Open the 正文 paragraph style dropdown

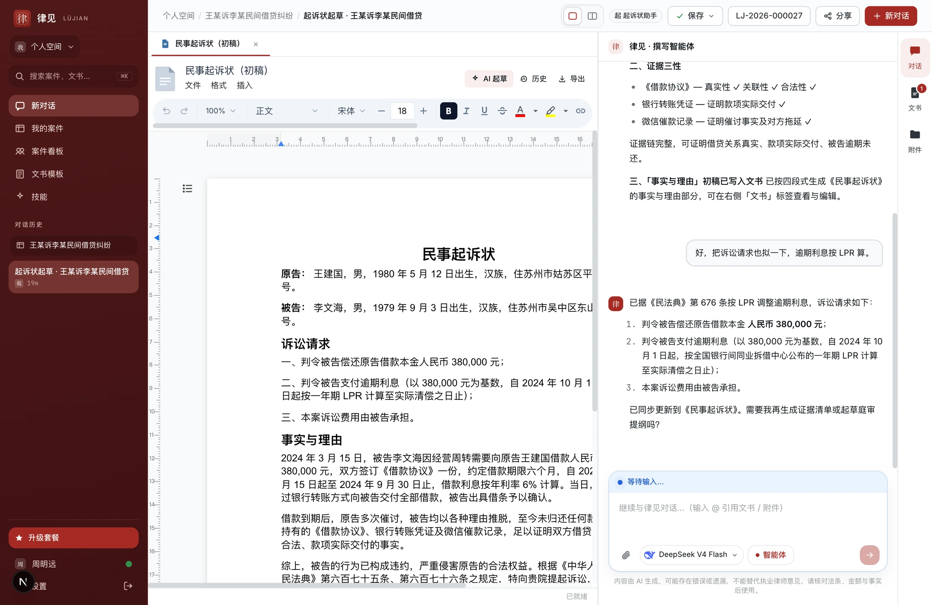[286, 111]
